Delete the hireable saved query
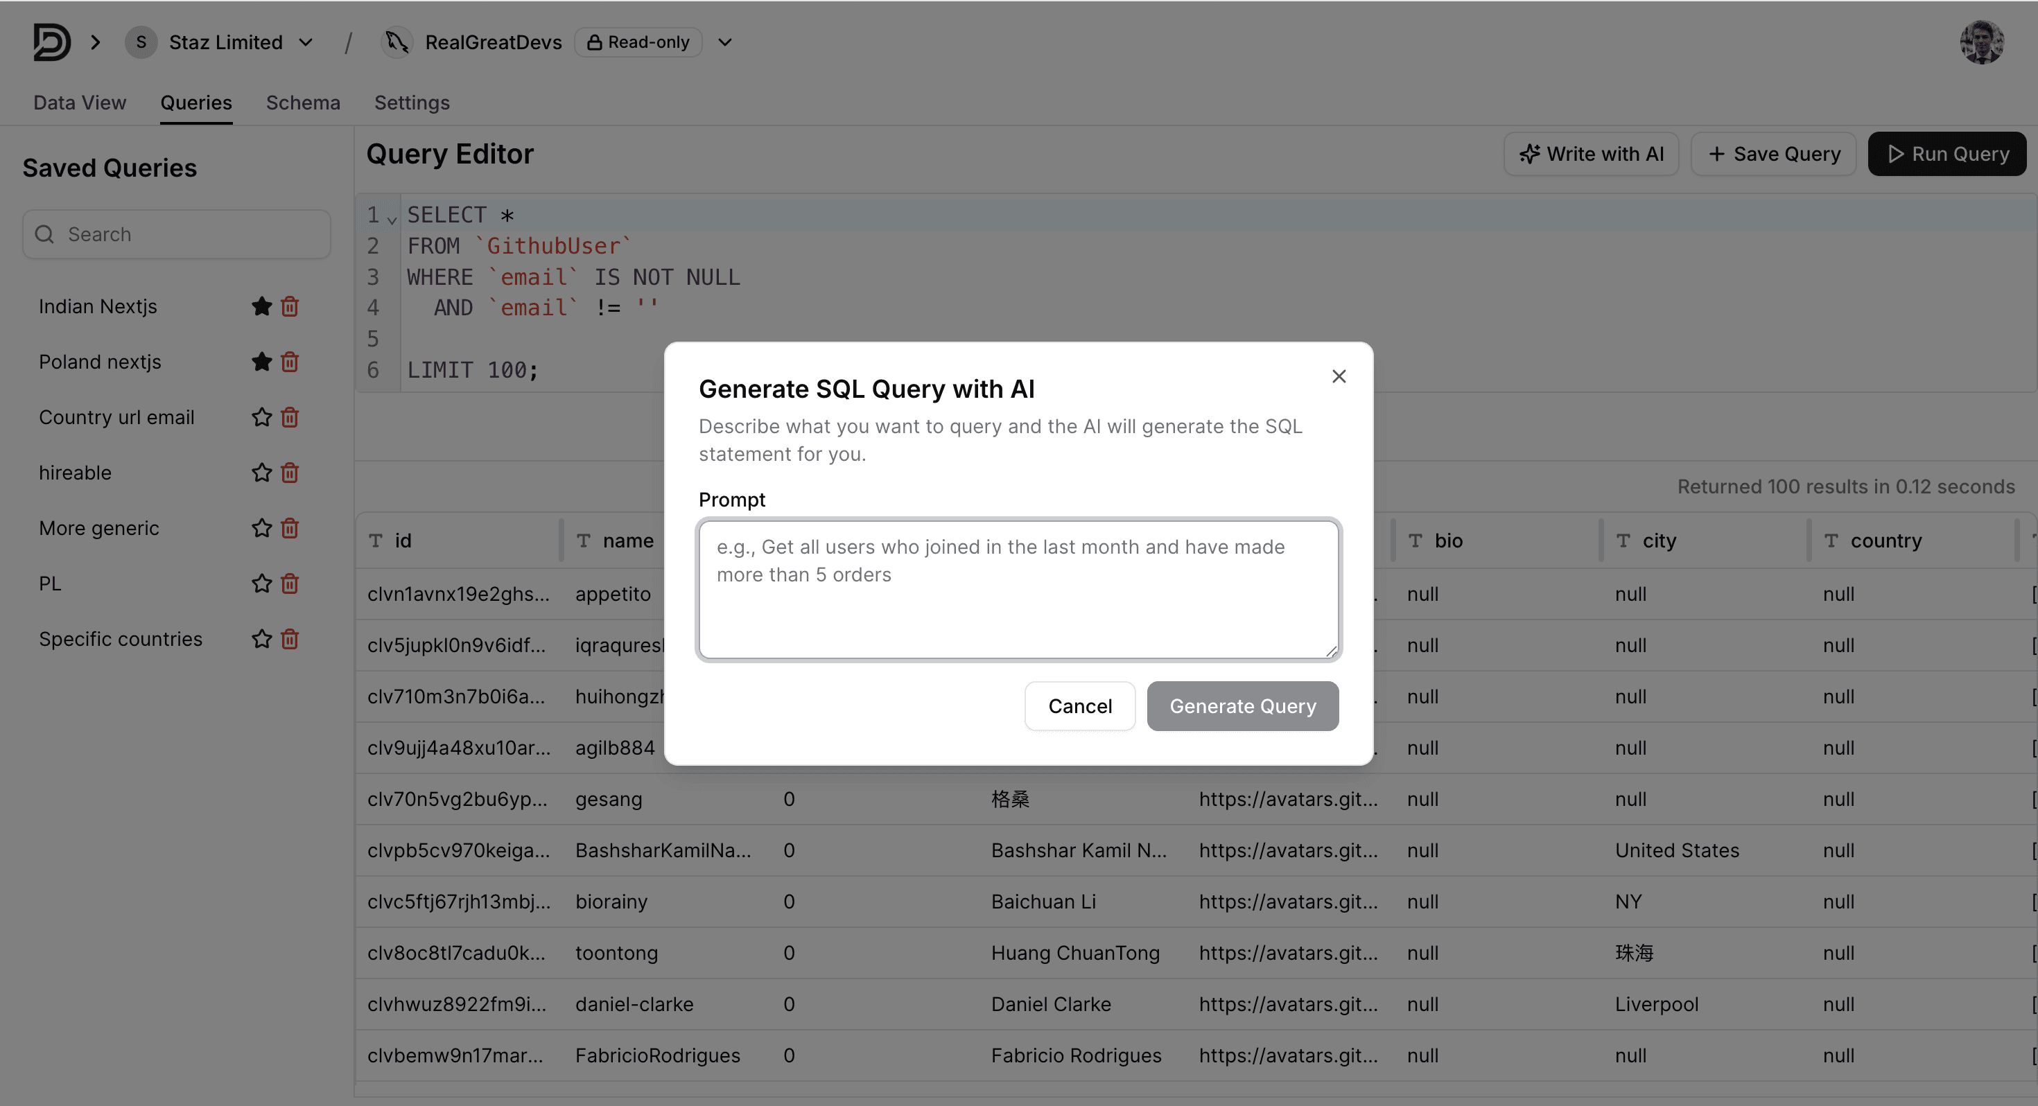 pyautogui.click(x=290, y=473)
